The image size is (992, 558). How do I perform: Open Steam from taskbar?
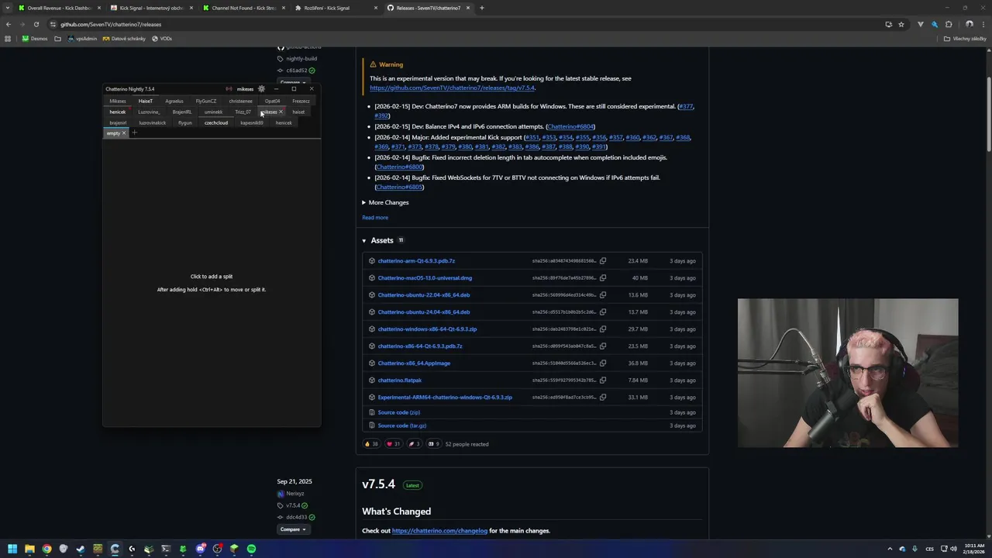point(81,549)
